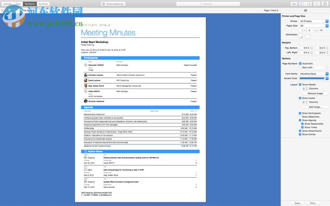Click Christian Viehböck's avatar photo

(86, 101)
